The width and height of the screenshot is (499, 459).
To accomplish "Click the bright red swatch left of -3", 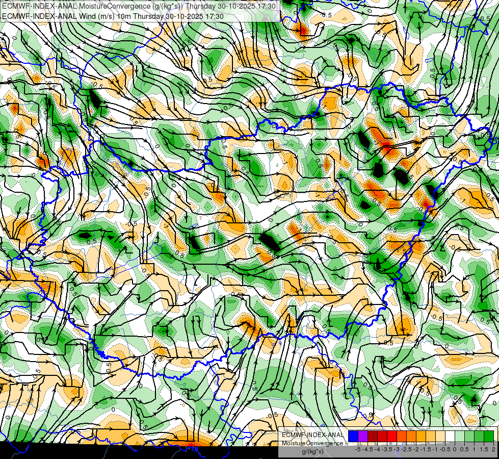I will coord(392,436).
